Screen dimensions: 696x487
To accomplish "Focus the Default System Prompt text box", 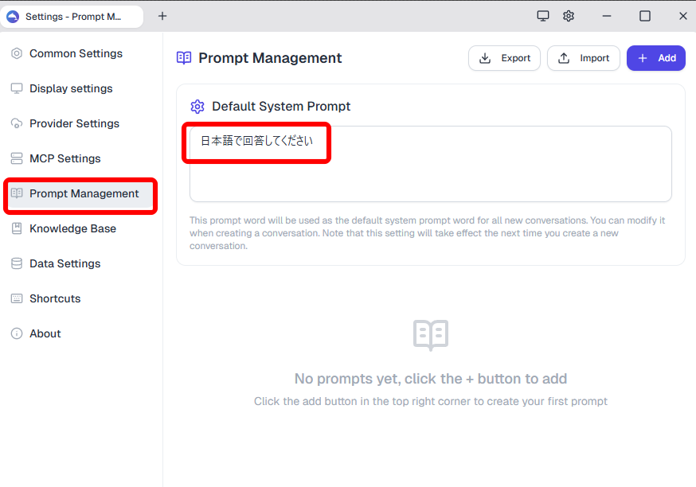I will [x=431, y=164].
